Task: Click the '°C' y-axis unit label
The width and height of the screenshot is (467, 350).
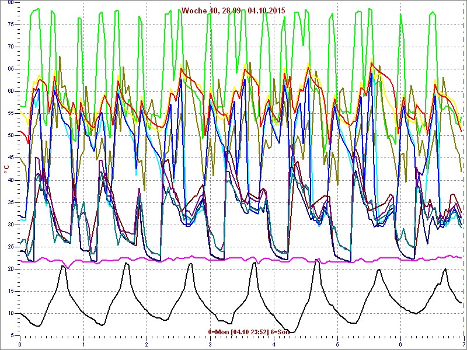Action: click(6, 170)
